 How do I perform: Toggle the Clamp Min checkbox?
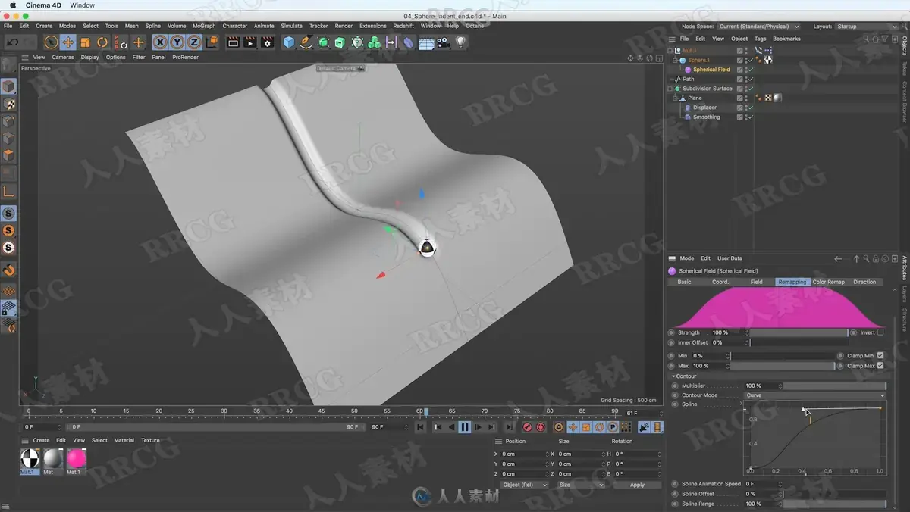point(880,355)
